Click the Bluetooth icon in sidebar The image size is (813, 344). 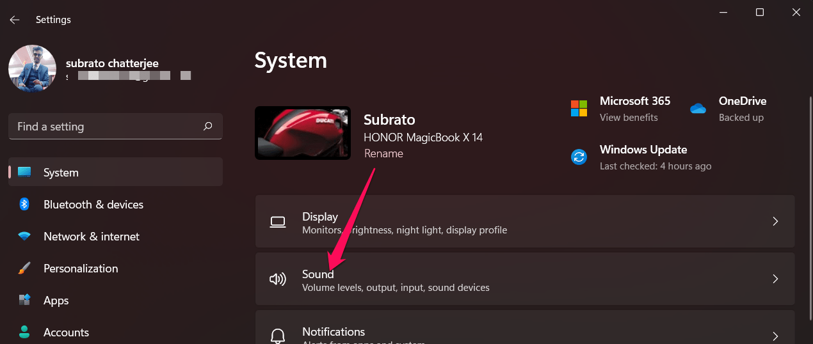[x=24, y=205]
